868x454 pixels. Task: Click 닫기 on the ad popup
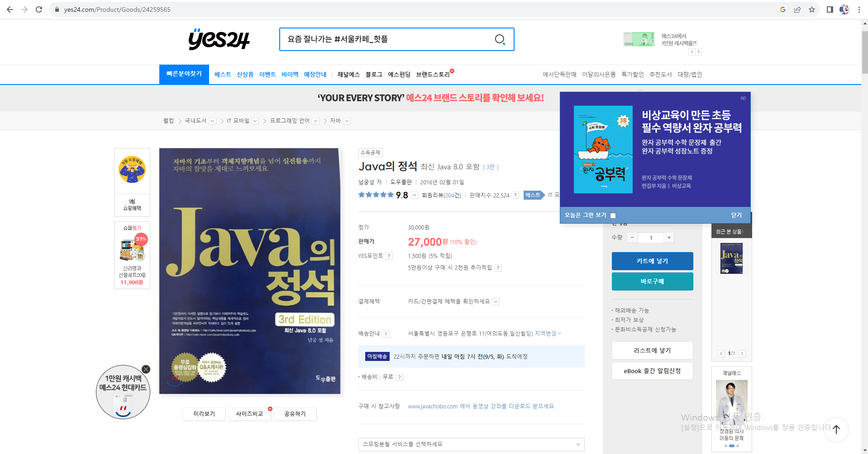(736, 215)
